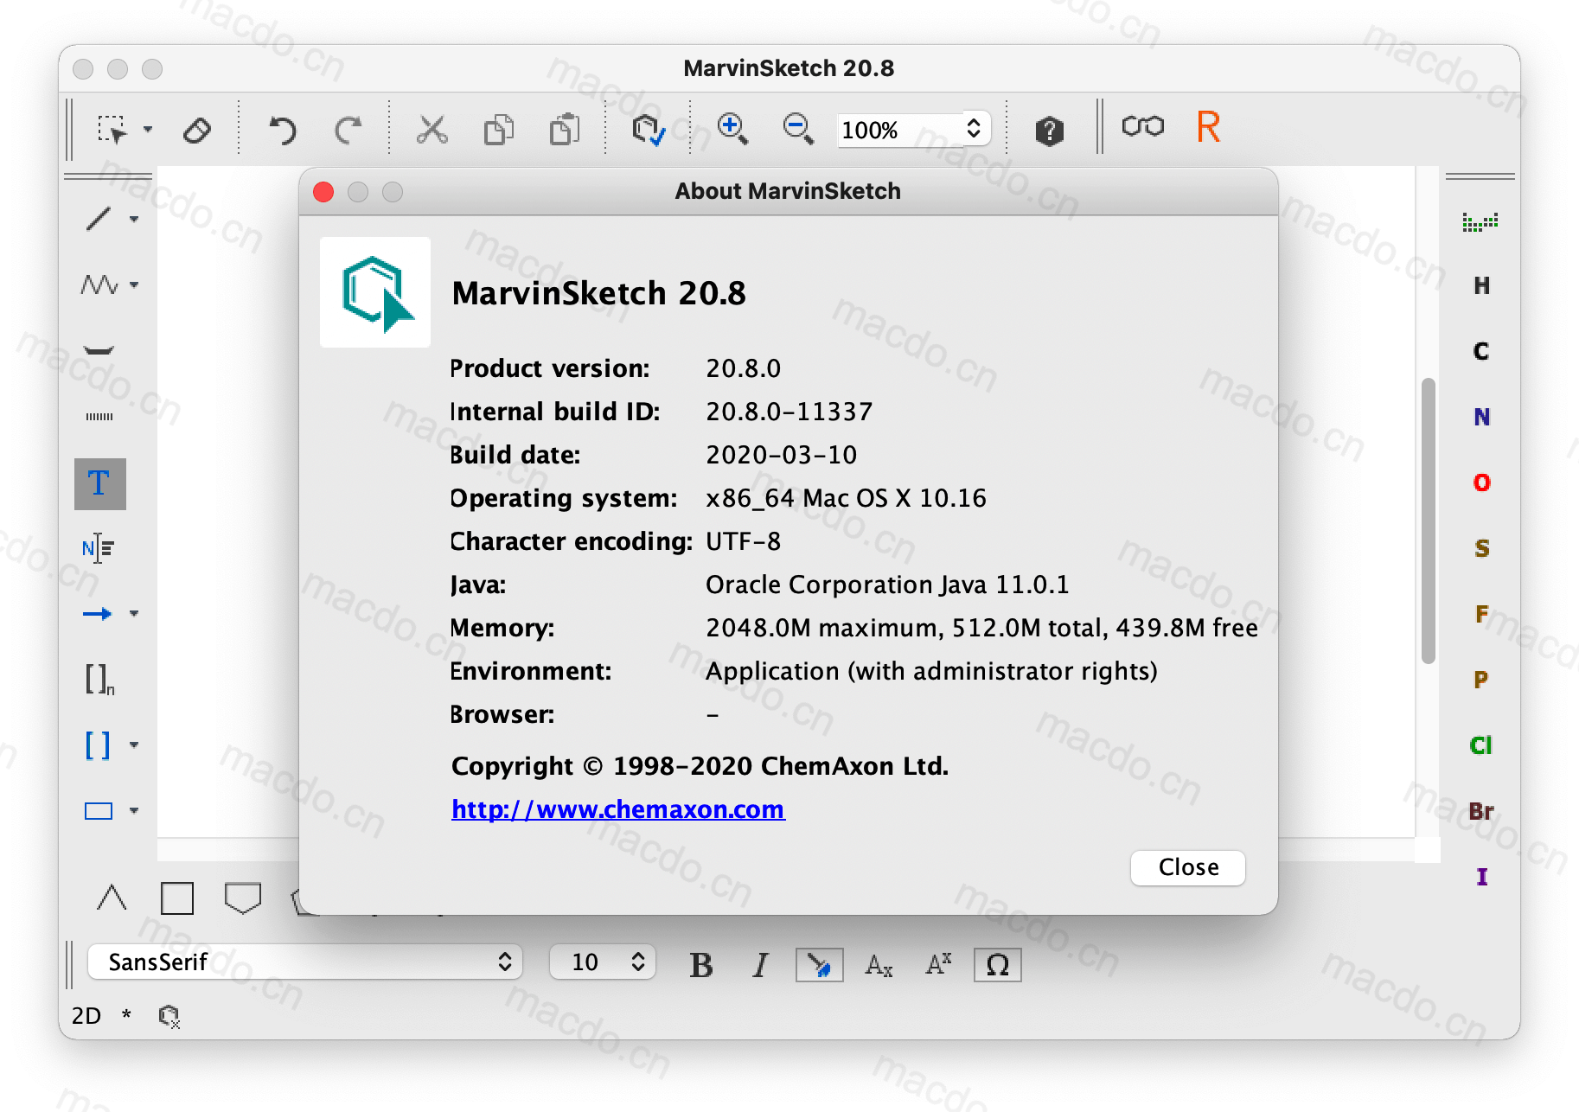Viewport: 1579px width, 1112px height.
Task: Select the blue brackets tool
Action: point(98,745)
